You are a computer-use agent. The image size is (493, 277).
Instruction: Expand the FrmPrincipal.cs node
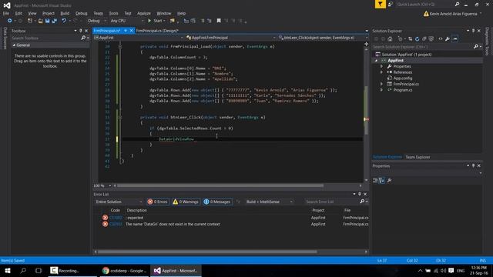381,84
